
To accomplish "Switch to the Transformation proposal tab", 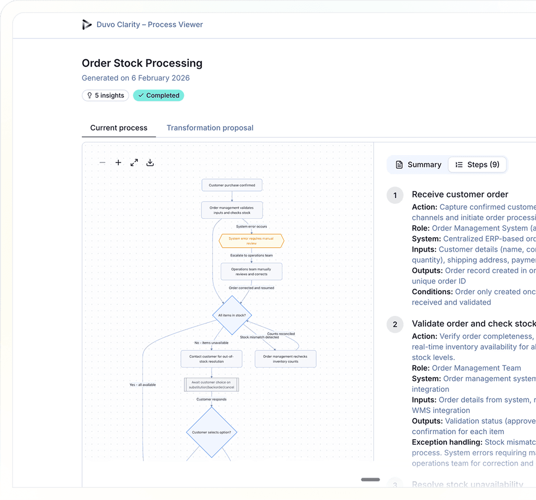I will click(x=210, y=127).
